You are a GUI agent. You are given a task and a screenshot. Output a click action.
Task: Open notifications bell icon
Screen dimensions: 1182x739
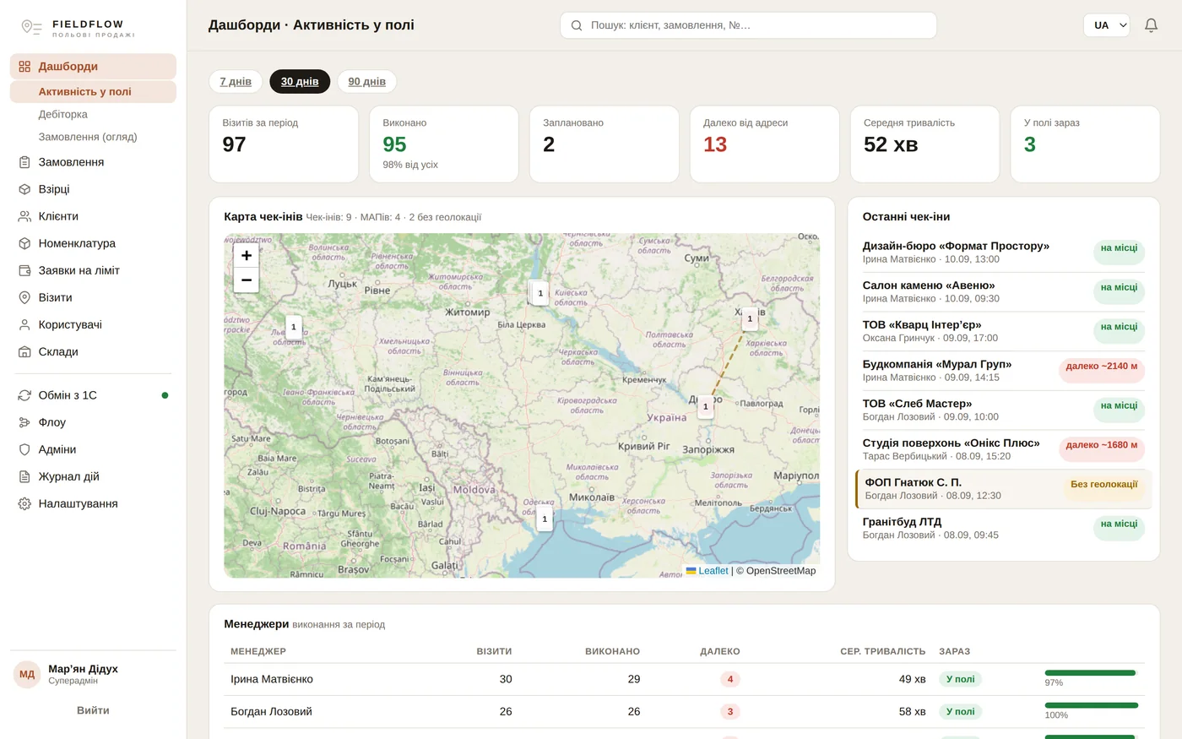click(x=1151, y=25)
